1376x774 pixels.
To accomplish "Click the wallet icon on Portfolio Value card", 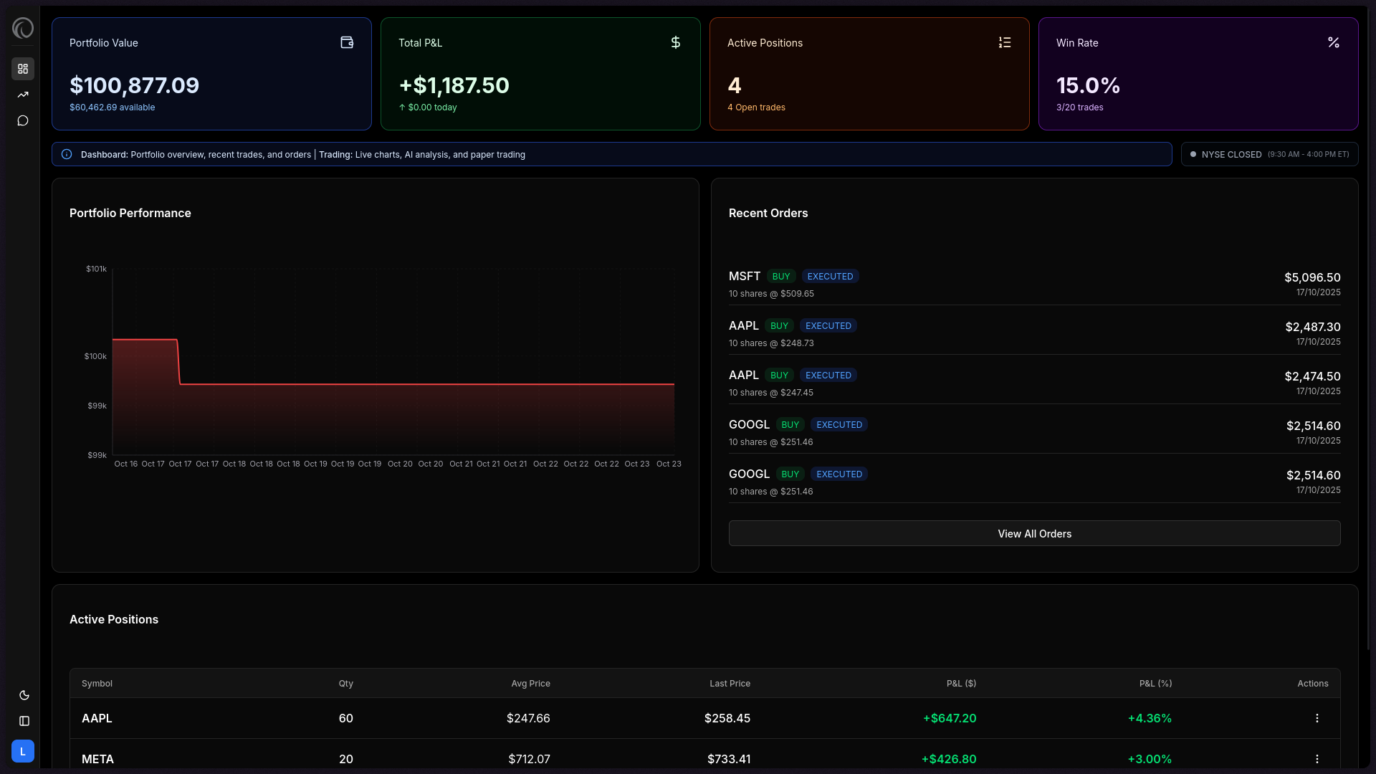I will click(x=347, y=43).
